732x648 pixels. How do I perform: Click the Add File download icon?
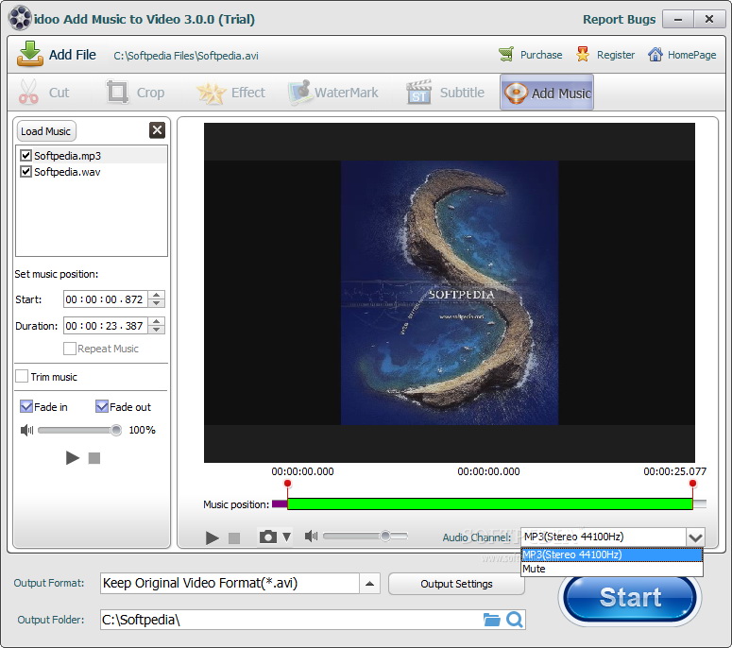coord(30,55)
